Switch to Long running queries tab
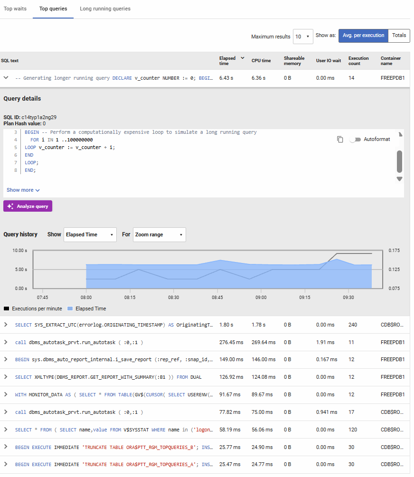 [105, 9]
